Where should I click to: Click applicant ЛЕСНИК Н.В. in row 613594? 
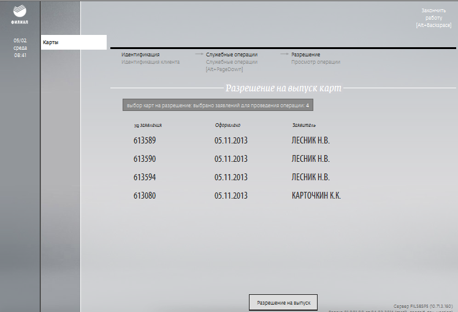310,177
